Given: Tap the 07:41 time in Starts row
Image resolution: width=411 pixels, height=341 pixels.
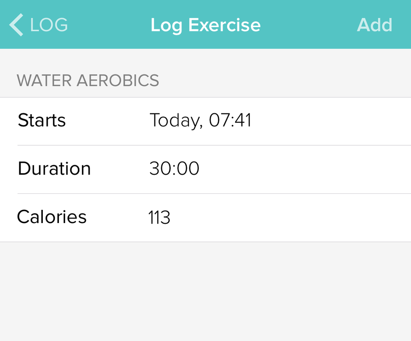Looking at the screenshot, I should [x=230, y=121].
